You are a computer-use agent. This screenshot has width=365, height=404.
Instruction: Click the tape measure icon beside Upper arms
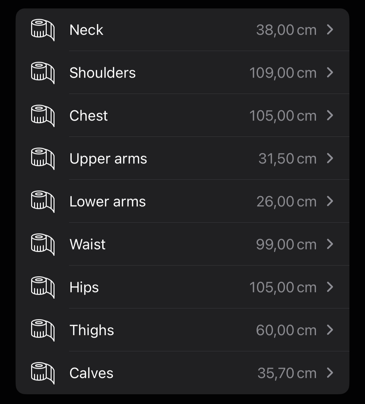(x=43, y=159)
